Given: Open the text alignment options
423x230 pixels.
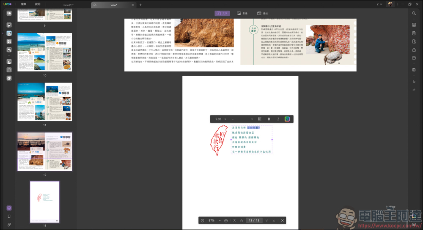Looking at the screenshot, I should coord(260,119).
